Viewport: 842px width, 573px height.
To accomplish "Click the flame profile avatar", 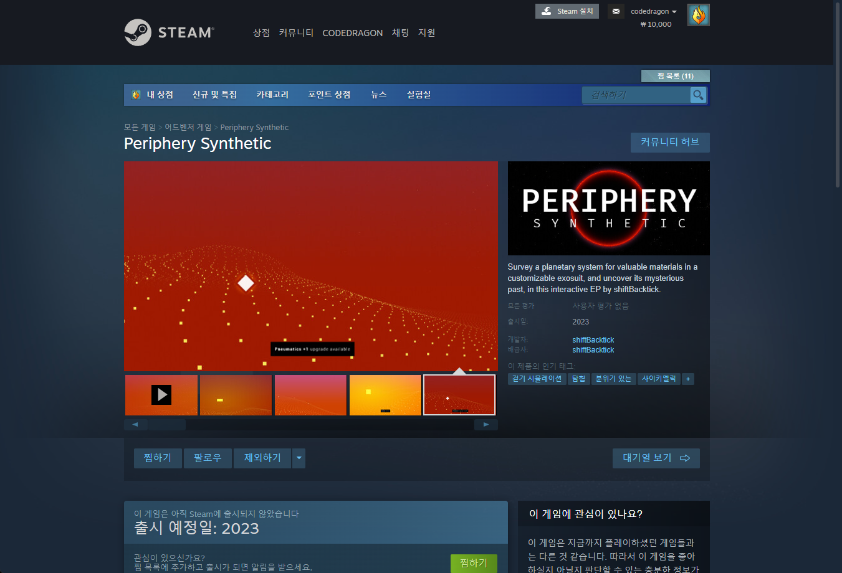I will [699, 15].
